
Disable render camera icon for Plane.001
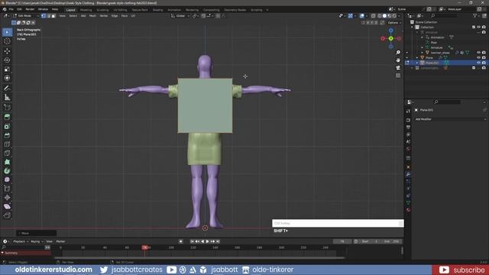[x=484, y=63]
